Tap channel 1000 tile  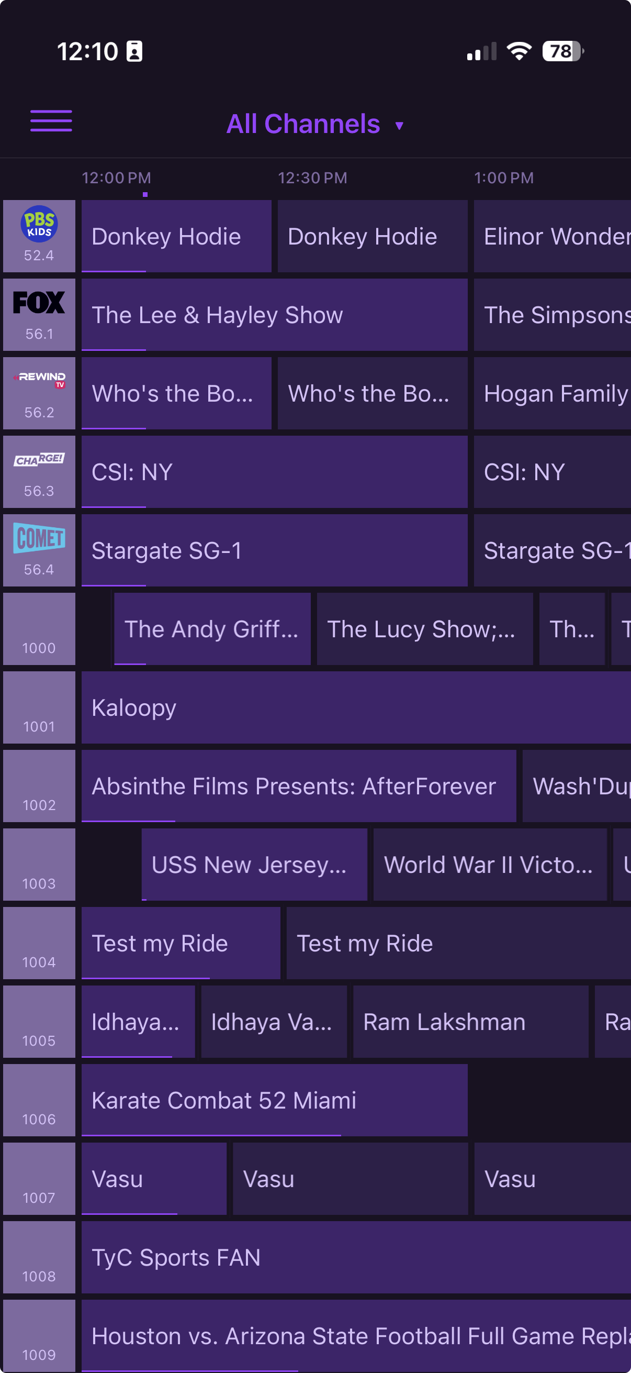tap(39, 629)
